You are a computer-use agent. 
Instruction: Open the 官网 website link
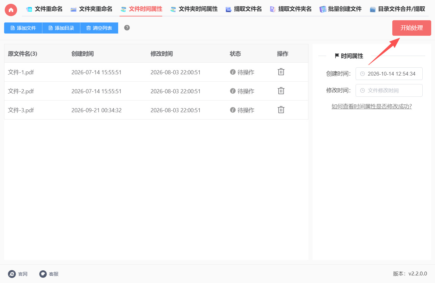[x=18, y=274]
